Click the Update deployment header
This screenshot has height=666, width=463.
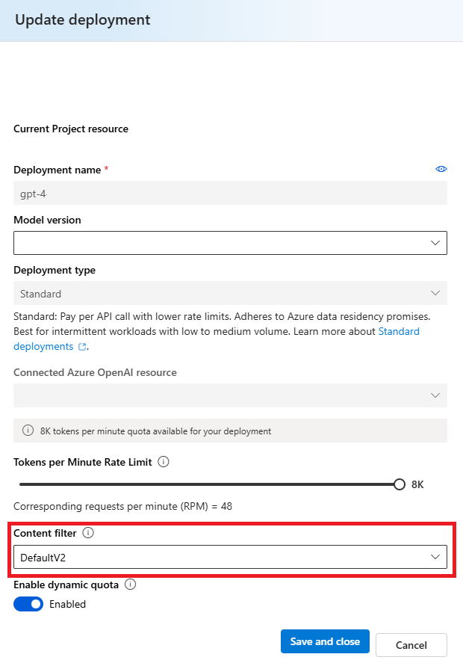[x=82, y=20]
